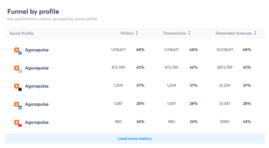Sort by Generated revenues arrow icon

click(x=255, y=33)
